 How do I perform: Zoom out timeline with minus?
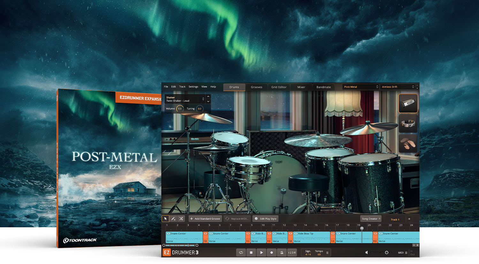point(414,245)
